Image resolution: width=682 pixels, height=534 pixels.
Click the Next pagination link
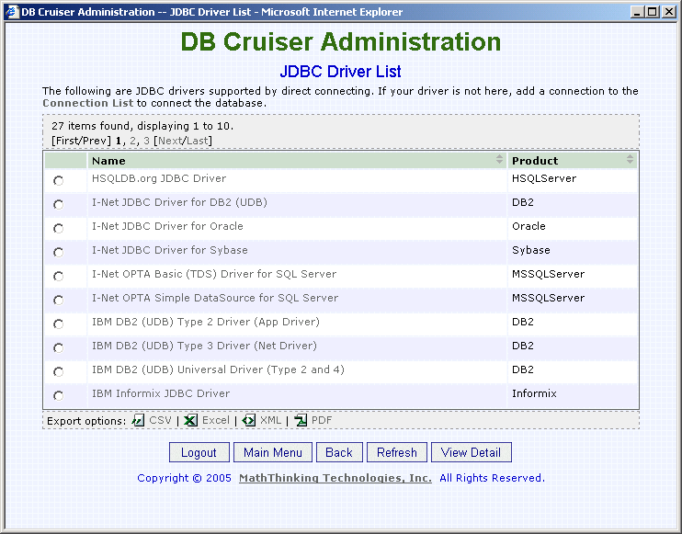(170, 141)
